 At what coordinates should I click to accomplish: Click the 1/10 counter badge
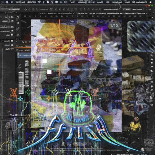[114, 26]
